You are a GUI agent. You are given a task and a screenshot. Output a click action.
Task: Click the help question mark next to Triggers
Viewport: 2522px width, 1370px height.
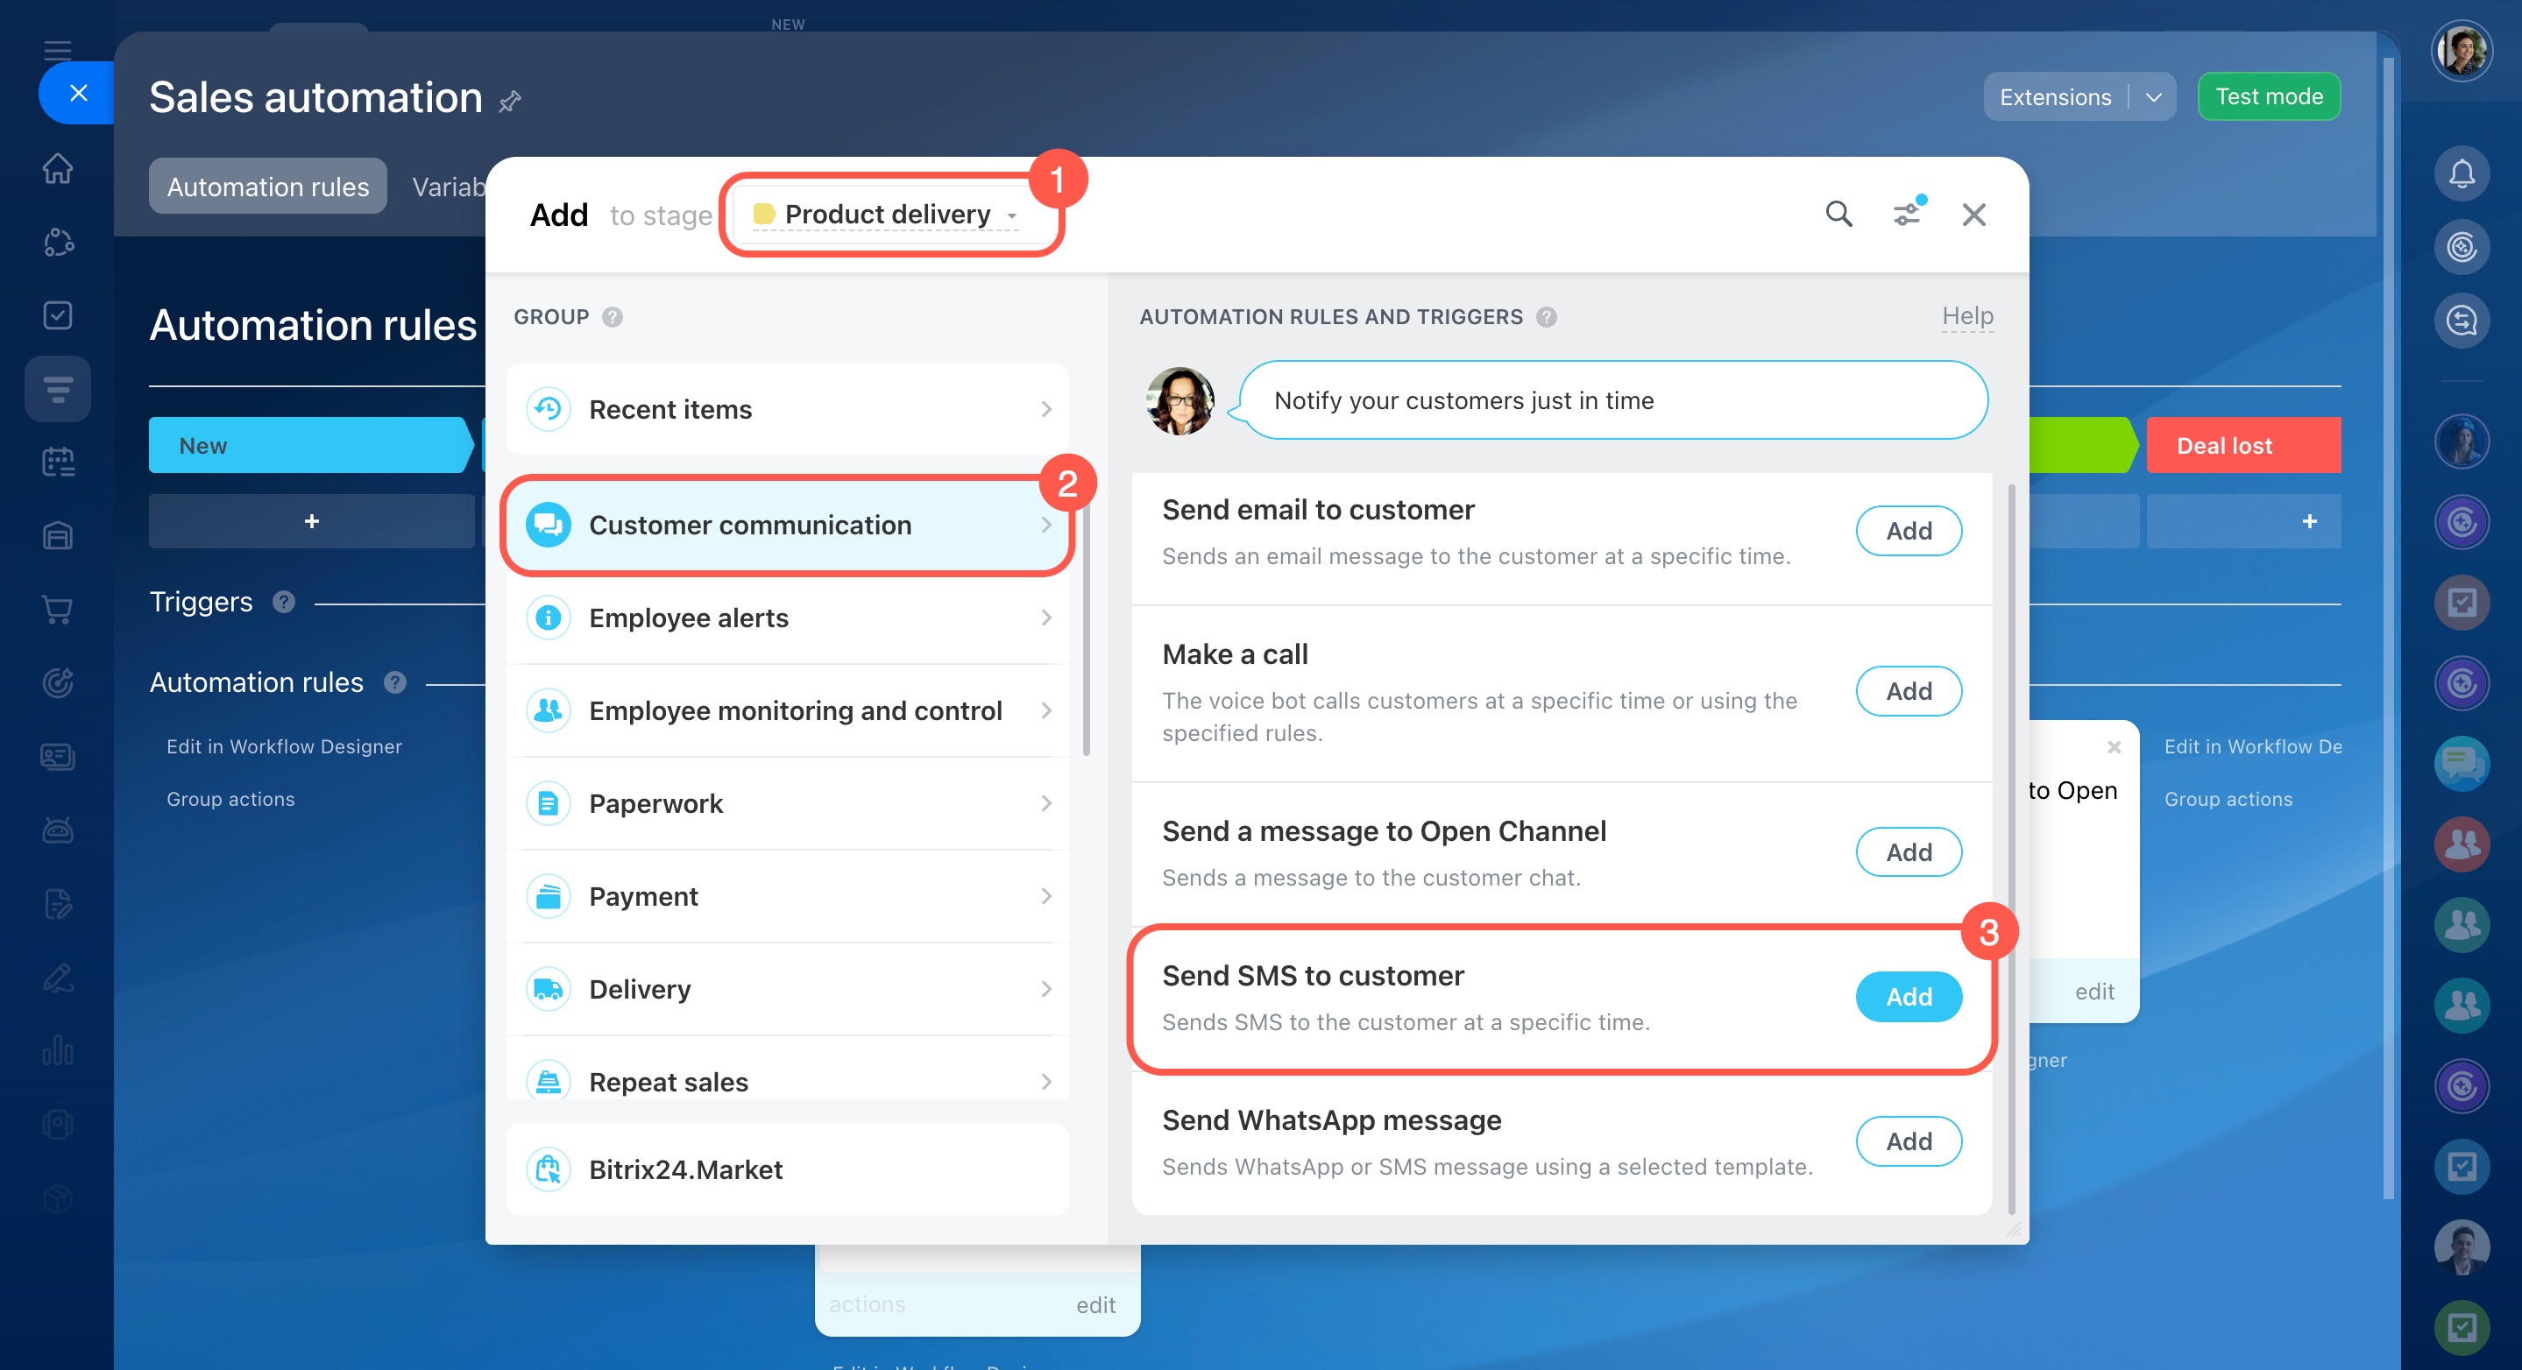(x=284, y=602)
